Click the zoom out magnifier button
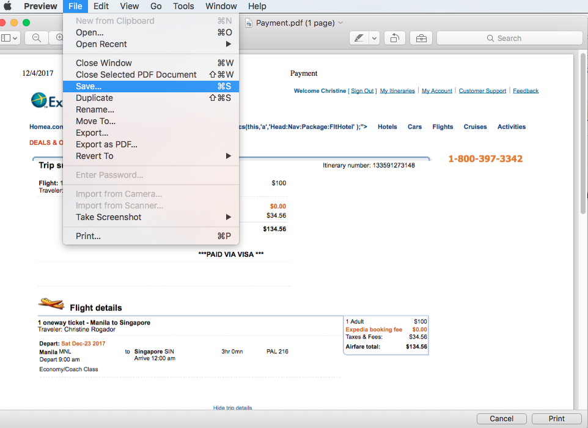The height and width of the screenshot is (428, 588). pos(37,38)
